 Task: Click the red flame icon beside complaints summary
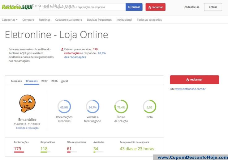[62, 49]
